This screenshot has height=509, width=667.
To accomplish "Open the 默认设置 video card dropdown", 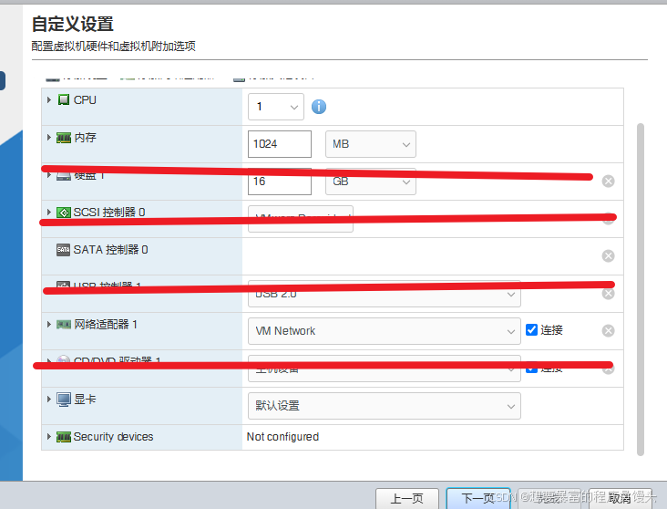I will click(385, 406).
